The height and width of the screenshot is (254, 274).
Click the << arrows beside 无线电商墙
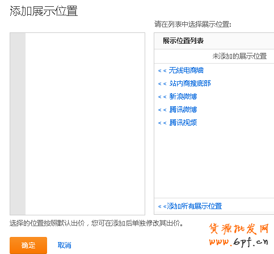(x=162, y=71)
